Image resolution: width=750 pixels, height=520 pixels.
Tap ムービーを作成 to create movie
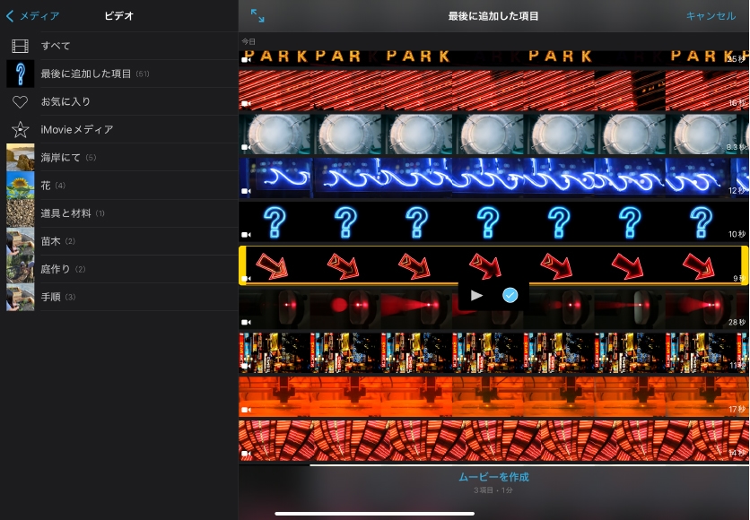[493, 477]
